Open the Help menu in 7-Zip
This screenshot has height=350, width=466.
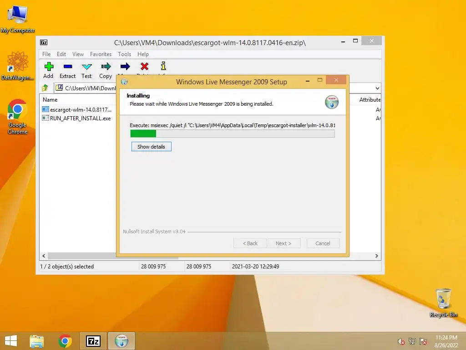coord(143,54)
